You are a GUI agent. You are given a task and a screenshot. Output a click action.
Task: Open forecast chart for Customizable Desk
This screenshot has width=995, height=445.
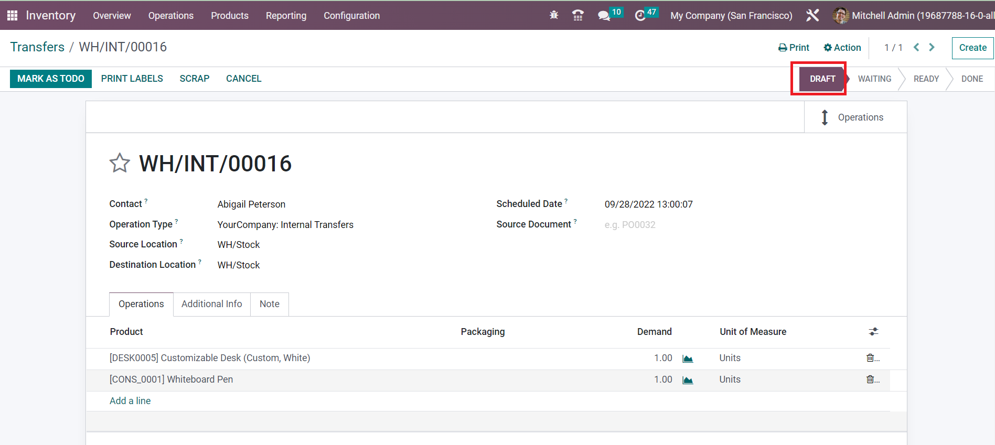(x=688, y=359)
